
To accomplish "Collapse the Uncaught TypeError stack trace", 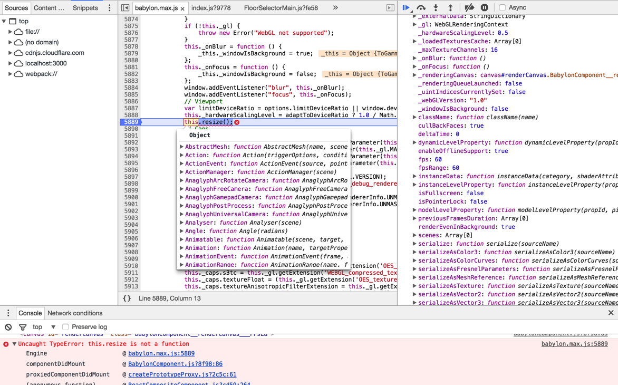I will (14, 344).
